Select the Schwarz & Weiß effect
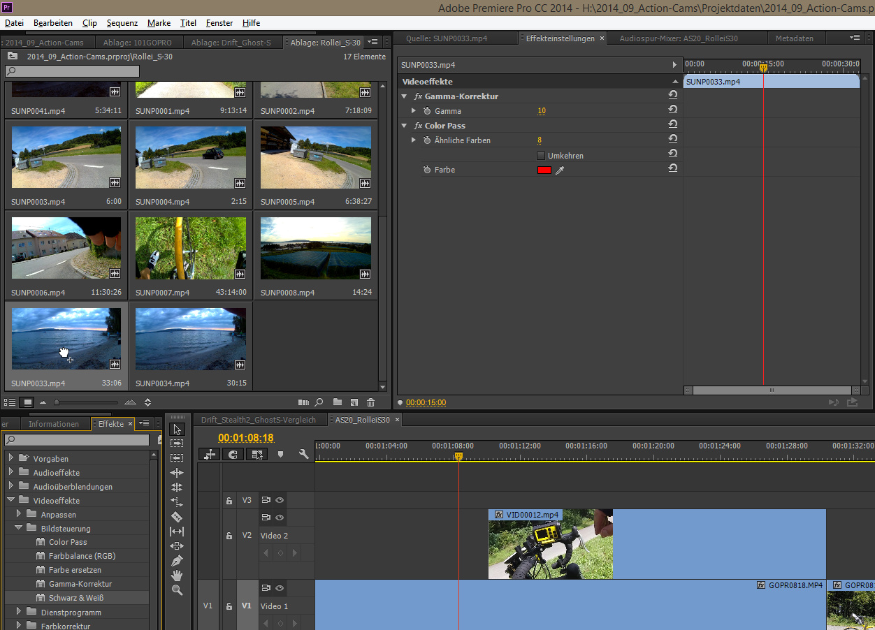 [76, 598]
